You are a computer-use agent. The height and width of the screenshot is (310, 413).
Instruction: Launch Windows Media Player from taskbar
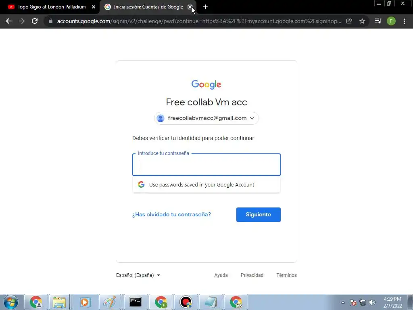[x=85, y=302]
